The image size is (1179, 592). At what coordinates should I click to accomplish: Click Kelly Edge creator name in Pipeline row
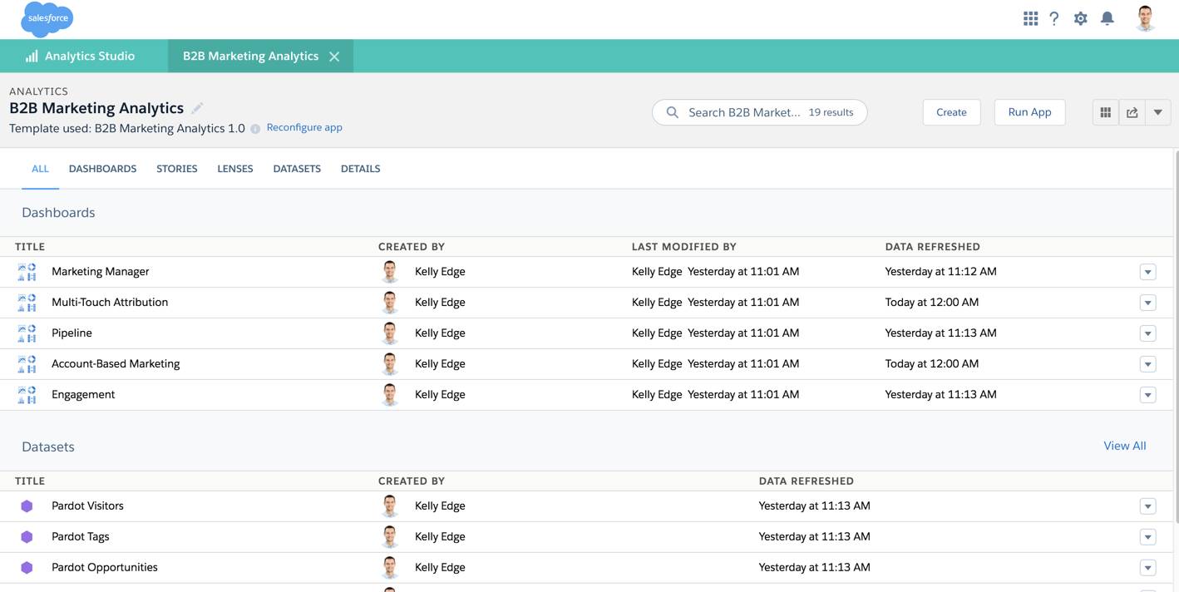pos(440,333)
